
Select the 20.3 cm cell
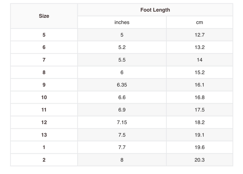(x=199, y=160)
